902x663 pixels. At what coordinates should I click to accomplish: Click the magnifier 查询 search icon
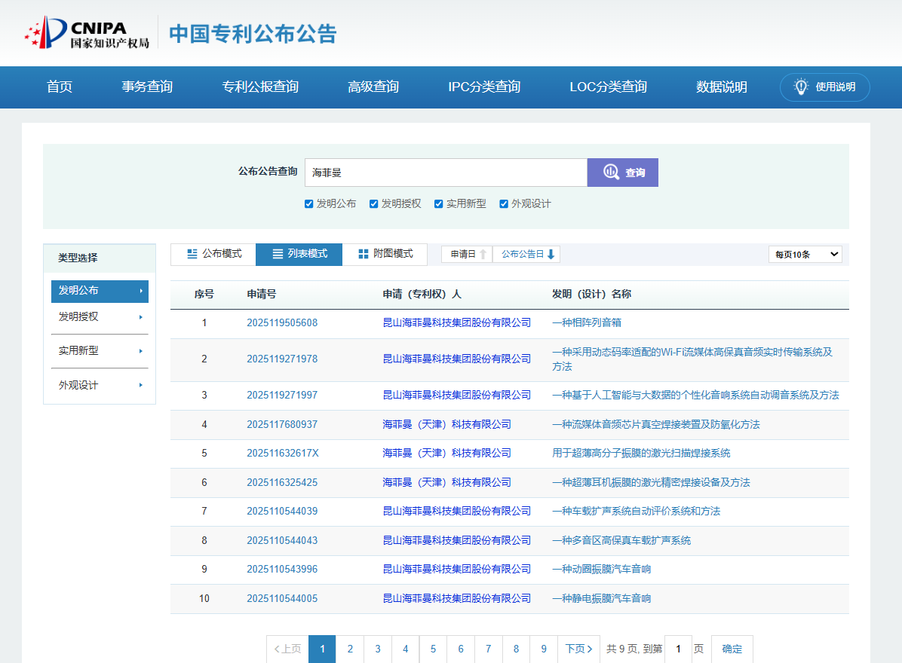pyautogui.click(x=611, y=173)
